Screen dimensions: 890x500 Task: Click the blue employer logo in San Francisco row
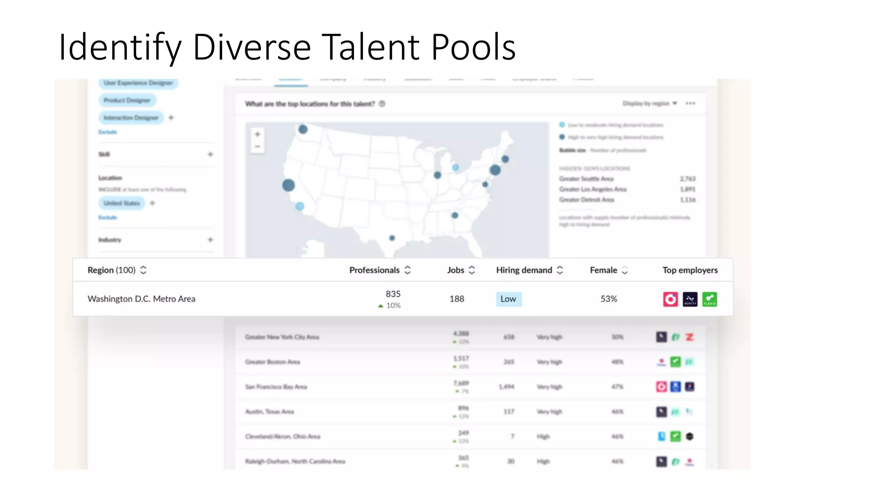[x=675, y=386]
